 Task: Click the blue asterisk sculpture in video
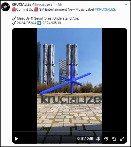65,79
